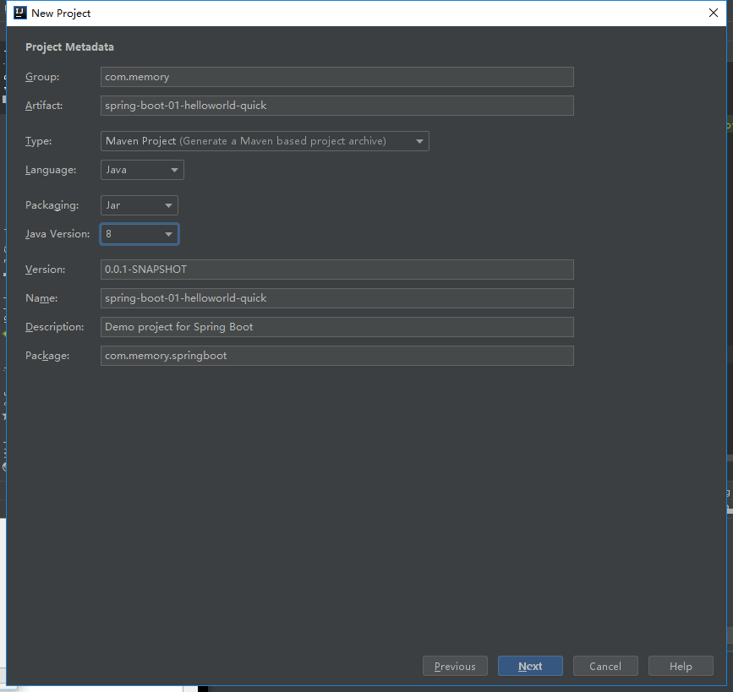Edit the Description field
The image size is (733, 692).
pos(337,327)
